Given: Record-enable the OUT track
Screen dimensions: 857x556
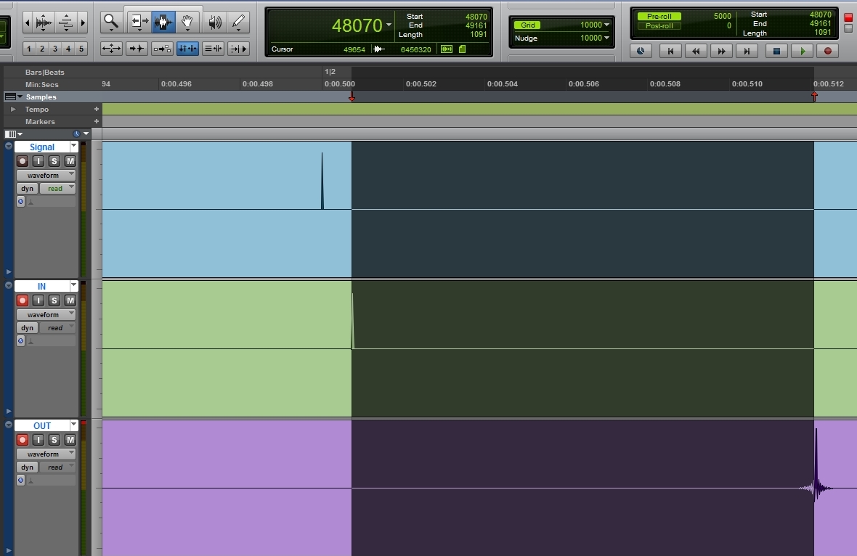Looking at the screenshot, I should pos(23,440).
